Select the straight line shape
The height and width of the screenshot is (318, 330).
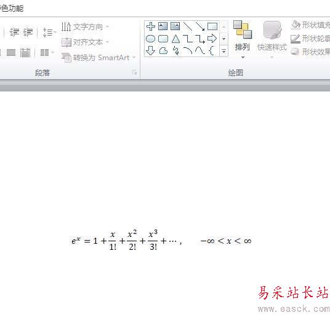188,26
